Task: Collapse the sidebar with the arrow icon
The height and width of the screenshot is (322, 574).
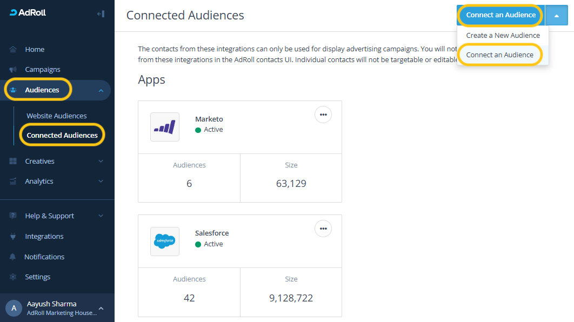Action: tap(100, 14)
